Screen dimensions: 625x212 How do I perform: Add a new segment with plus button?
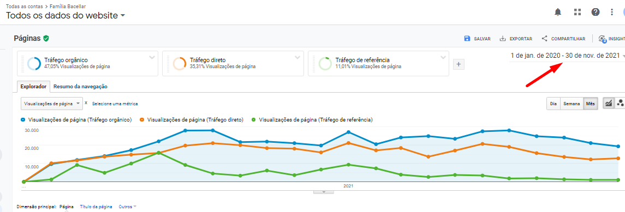click(459, 64)
